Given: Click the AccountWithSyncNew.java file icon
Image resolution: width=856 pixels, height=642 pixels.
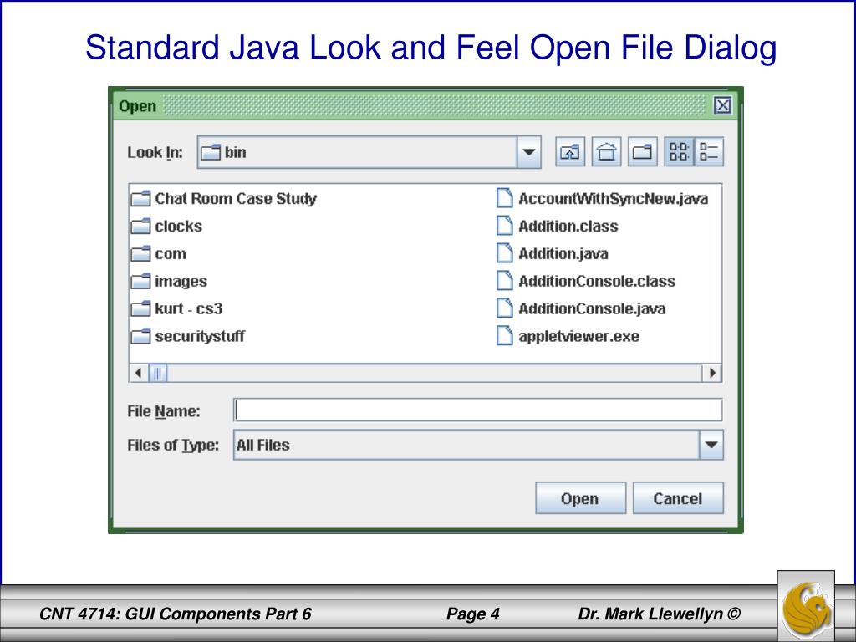Looking at the screenshot, I should click(505, 198).
